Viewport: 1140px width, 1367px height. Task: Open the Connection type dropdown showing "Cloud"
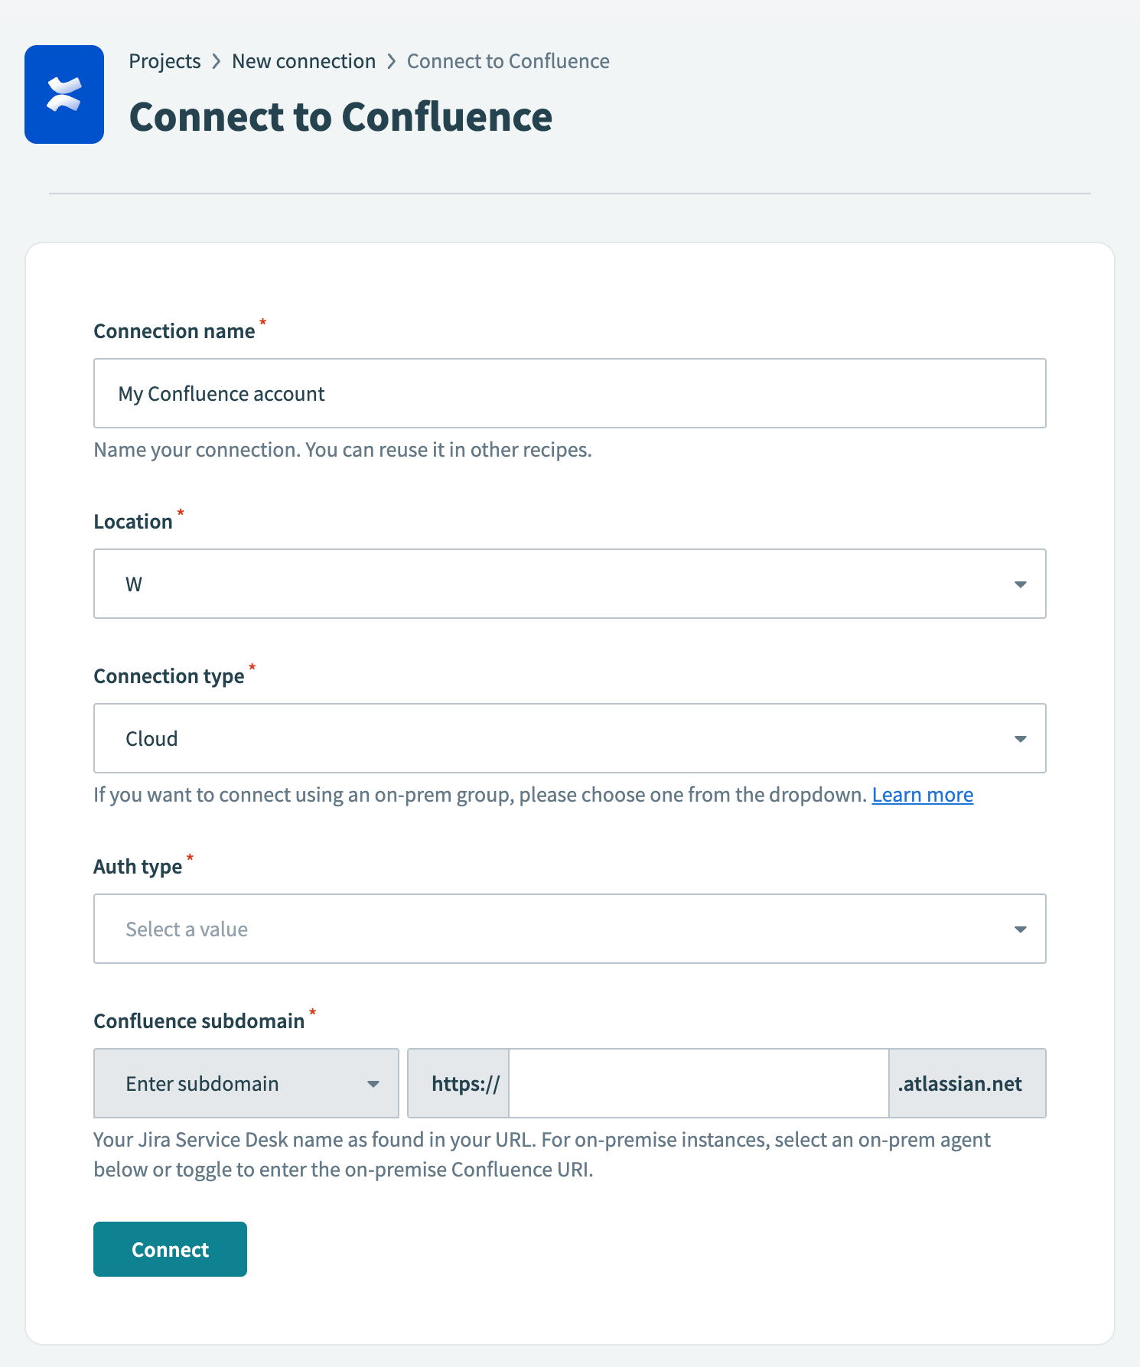pos(570,738)
